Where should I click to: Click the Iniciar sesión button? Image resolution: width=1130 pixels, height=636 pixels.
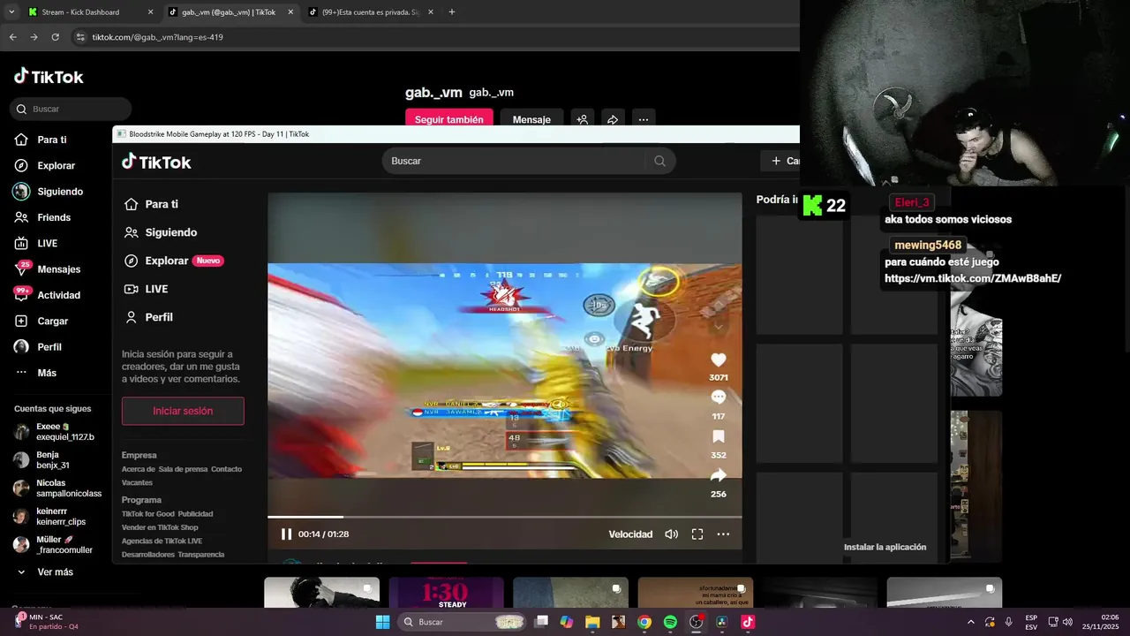(x=183, y=411)
